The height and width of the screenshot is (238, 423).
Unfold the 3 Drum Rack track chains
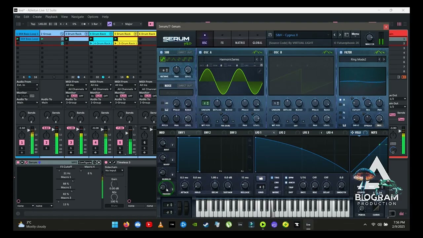click(86, 34)
